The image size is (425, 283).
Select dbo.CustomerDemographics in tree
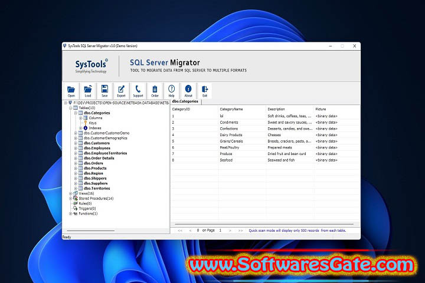pos(106,138)
